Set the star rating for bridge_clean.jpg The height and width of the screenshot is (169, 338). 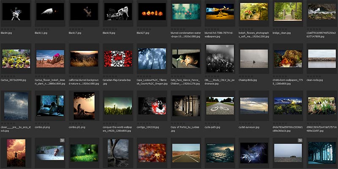pyautogui.click(x=280, y=29)
